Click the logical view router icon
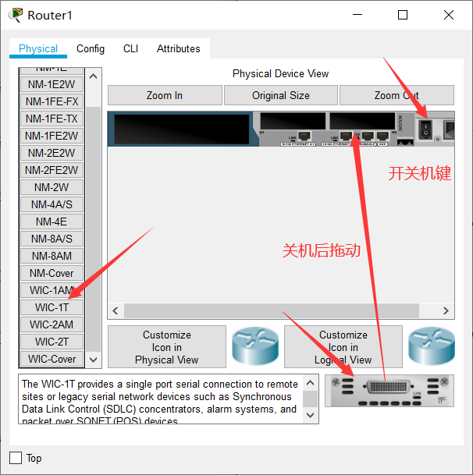The image size is (473, 475). 431,346
